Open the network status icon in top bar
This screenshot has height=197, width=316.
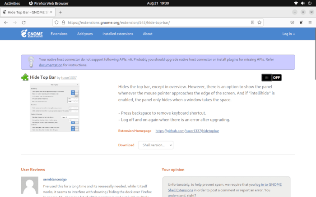[x=296, y=3]
